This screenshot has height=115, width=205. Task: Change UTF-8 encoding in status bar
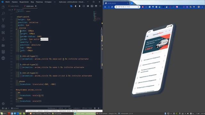point(61,108)
